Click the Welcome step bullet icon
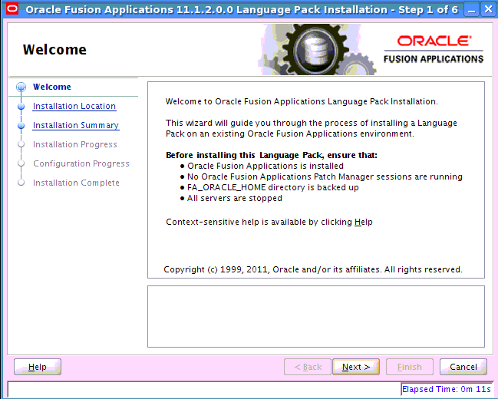 point(21,87)
